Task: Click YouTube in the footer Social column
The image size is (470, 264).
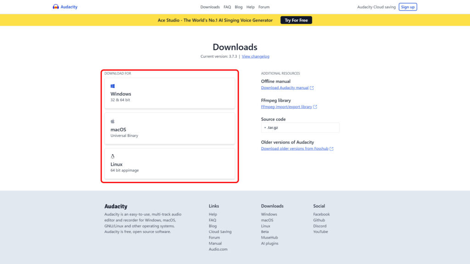Action: point(320,231)
